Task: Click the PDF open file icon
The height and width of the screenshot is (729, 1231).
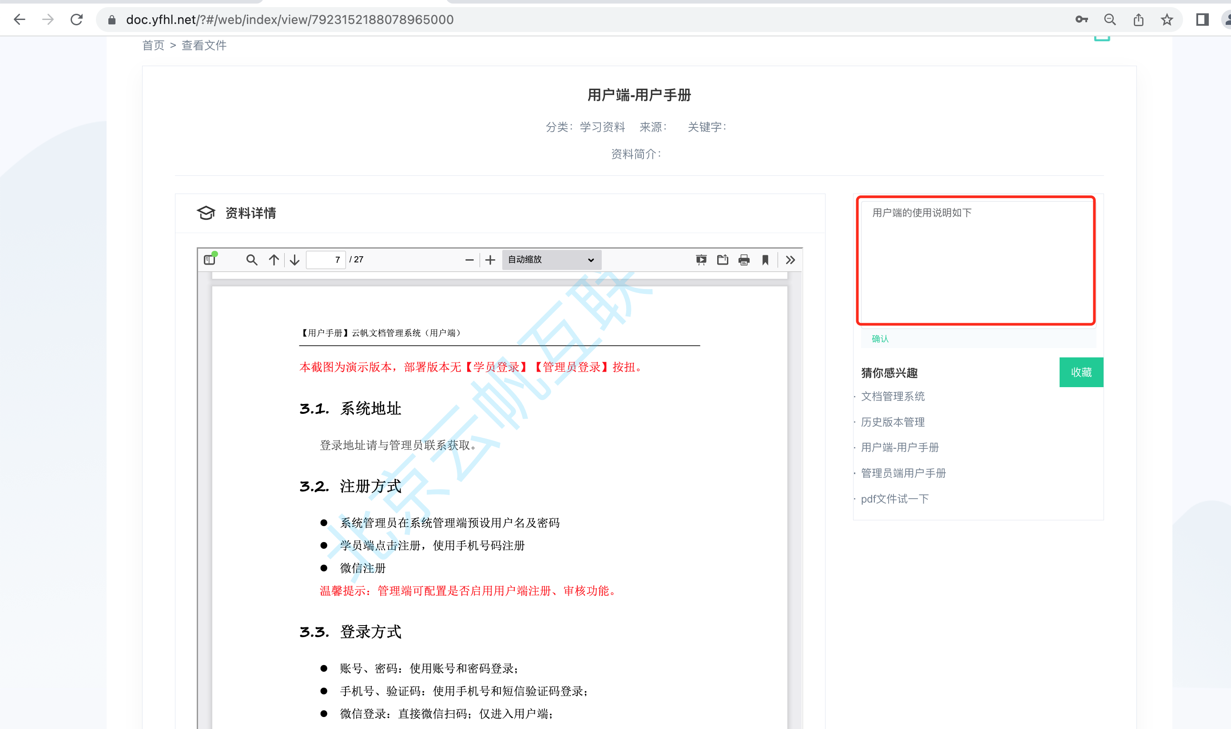Action: coord(723,260)
